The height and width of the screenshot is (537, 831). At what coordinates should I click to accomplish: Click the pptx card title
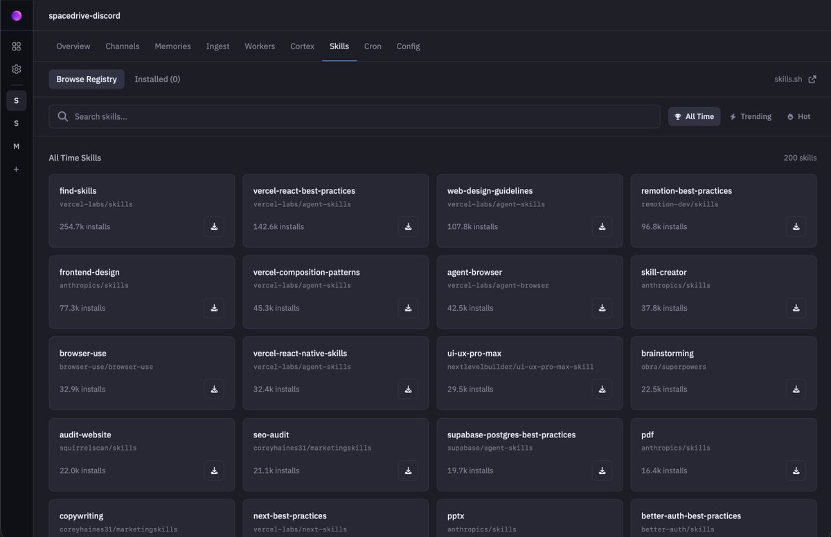click(455, 516)
